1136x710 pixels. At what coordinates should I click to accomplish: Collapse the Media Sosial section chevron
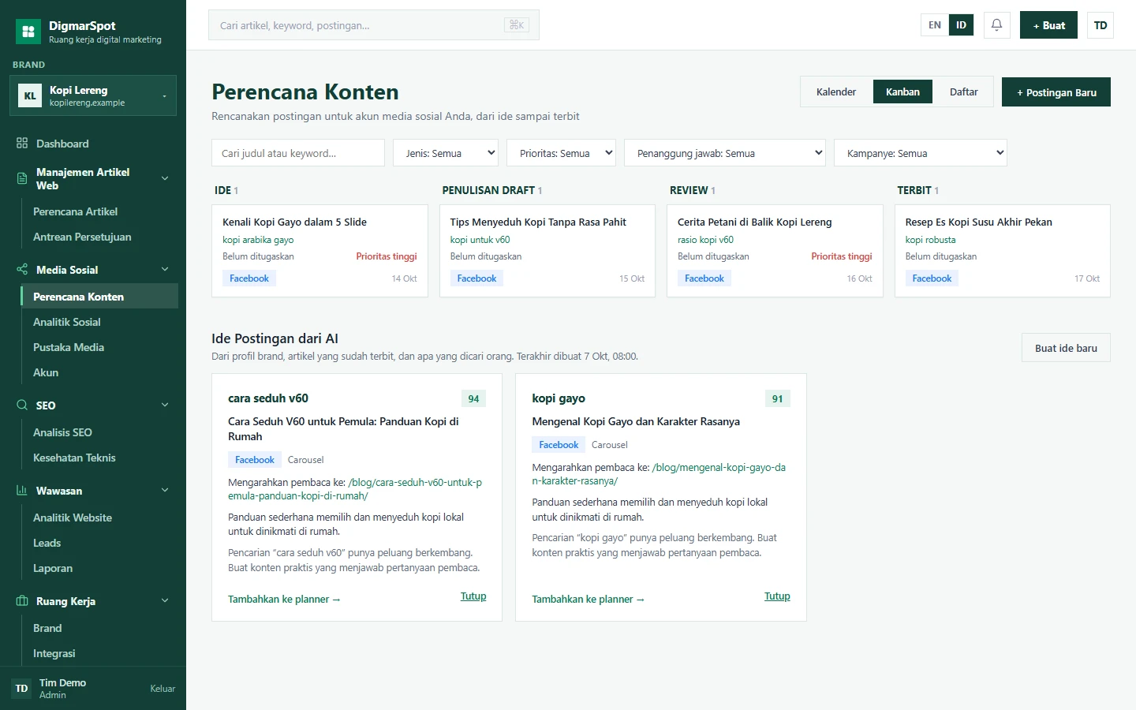(x=165, y=270)
